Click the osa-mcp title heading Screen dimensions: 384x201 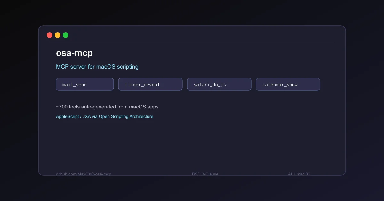click(74, 53)
